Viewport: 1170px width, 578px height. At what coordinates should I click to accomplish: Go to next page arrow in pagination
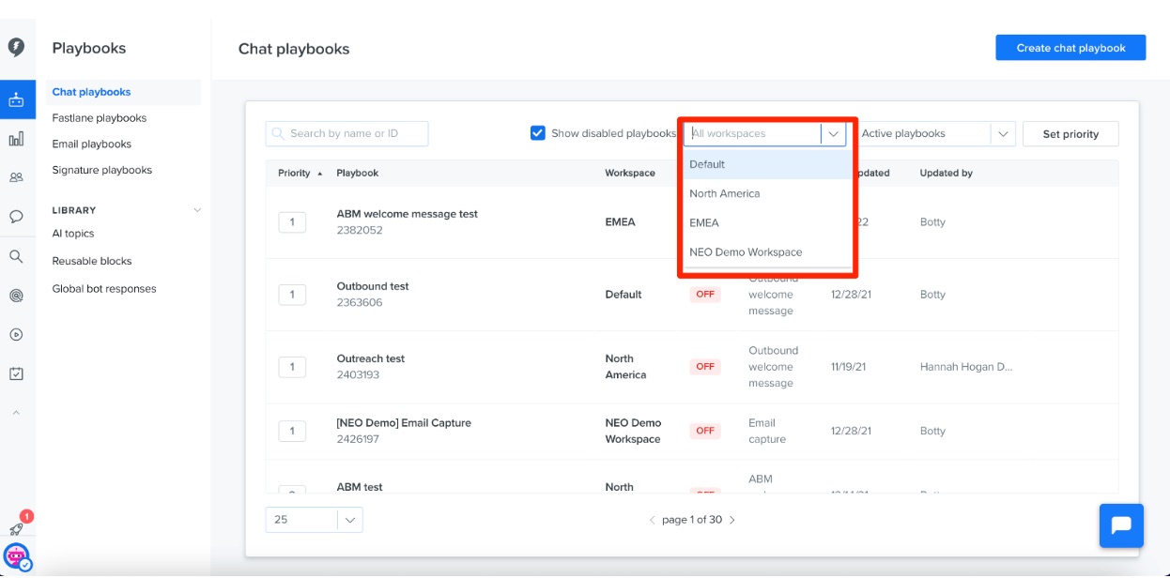click(732, 520)
